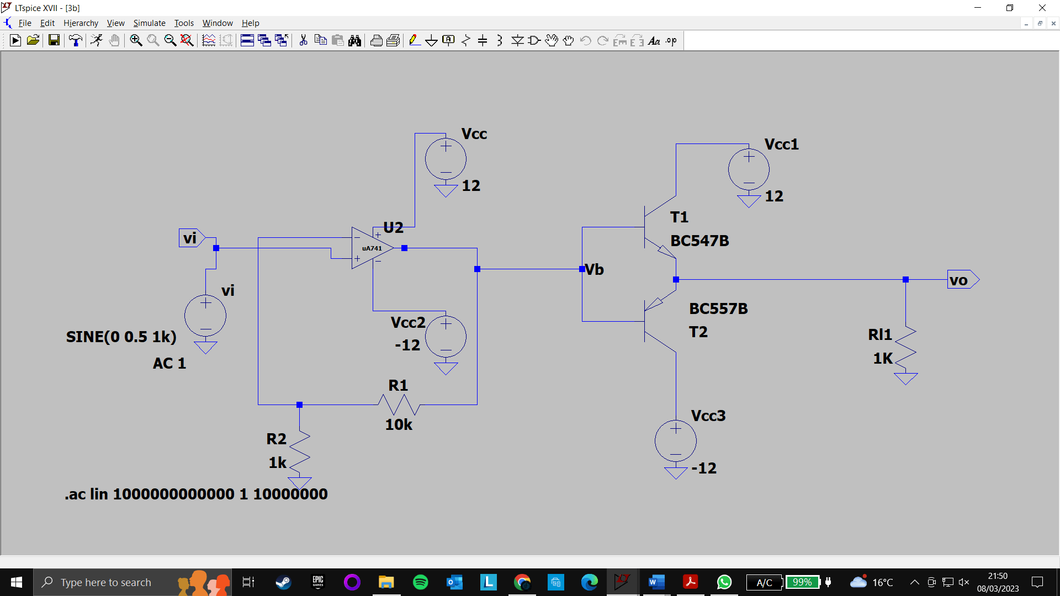Select the Draw Wire pencil tool
This screenshot has height=596, width=1060.
coord(414,40)
